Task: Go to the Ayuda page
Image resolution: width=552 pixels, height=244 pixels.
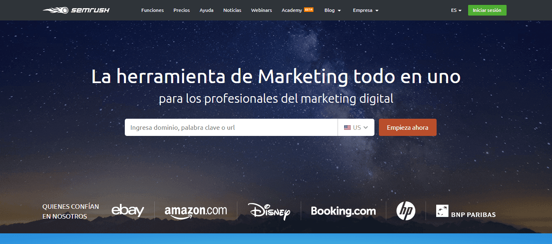Action: [x=207, y=10]
